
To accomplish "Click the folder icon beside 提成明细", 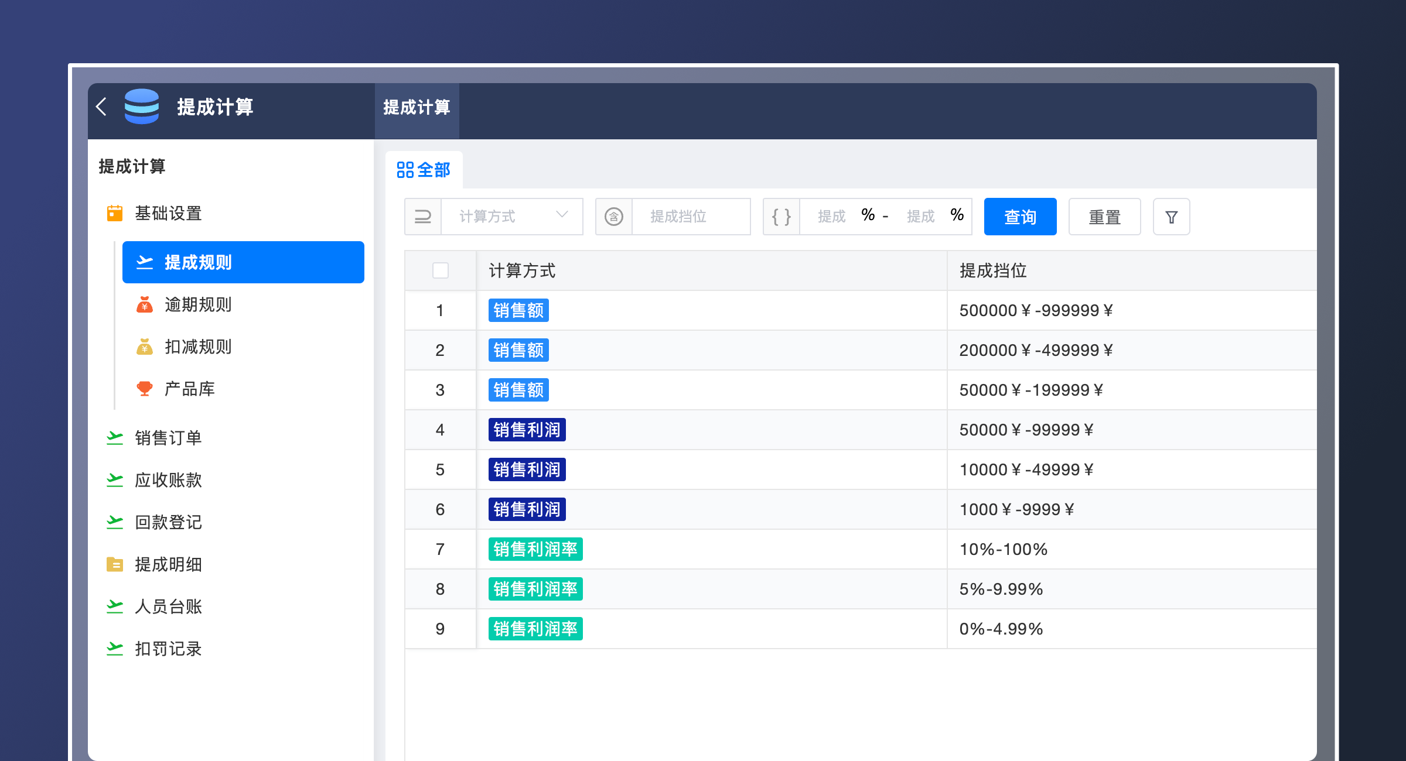I will (x=115, y=564).
